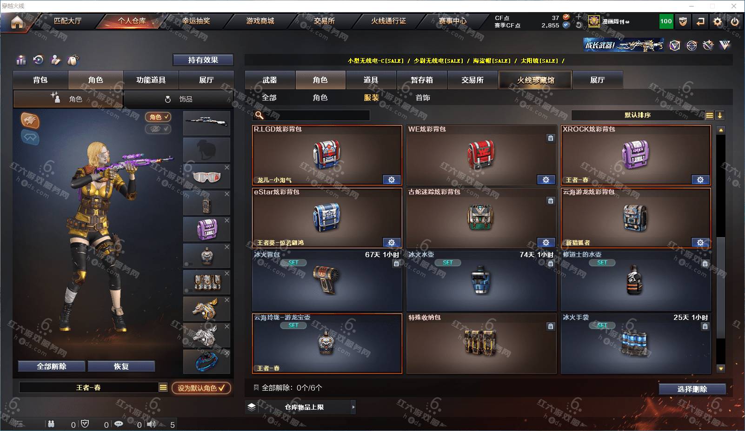Click the power exit icon top right
Viewport: 745px width, 431px height.
735,21
